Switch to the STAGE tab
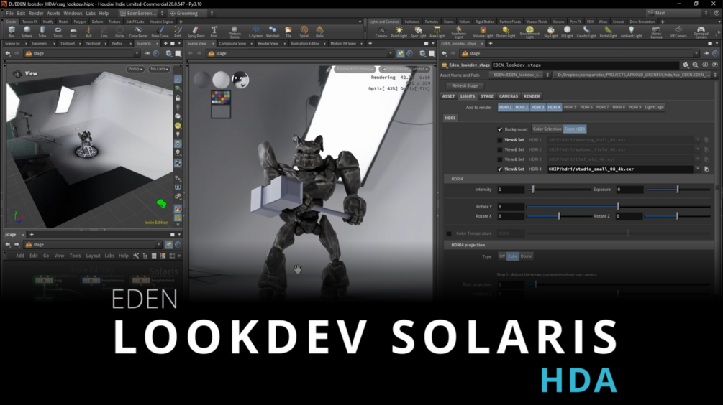 click(x=487, y=96)
